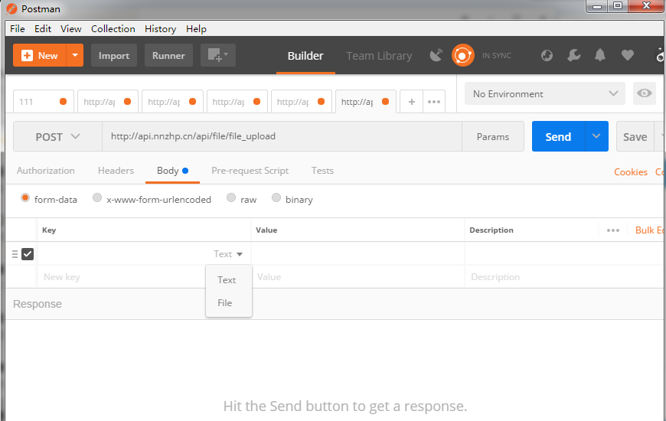The height and width of the screenshot is (421, 666).
Task: Open the Collection menu
Action: click(x=113, y=28)
